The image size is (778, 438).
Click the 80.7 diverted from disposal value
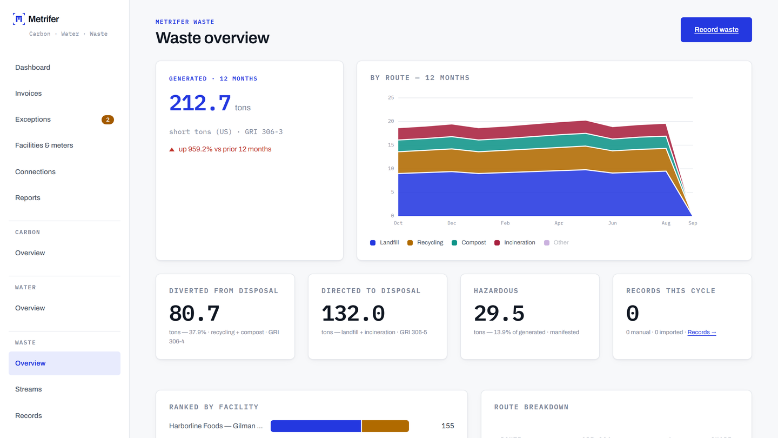click(194, 314)
